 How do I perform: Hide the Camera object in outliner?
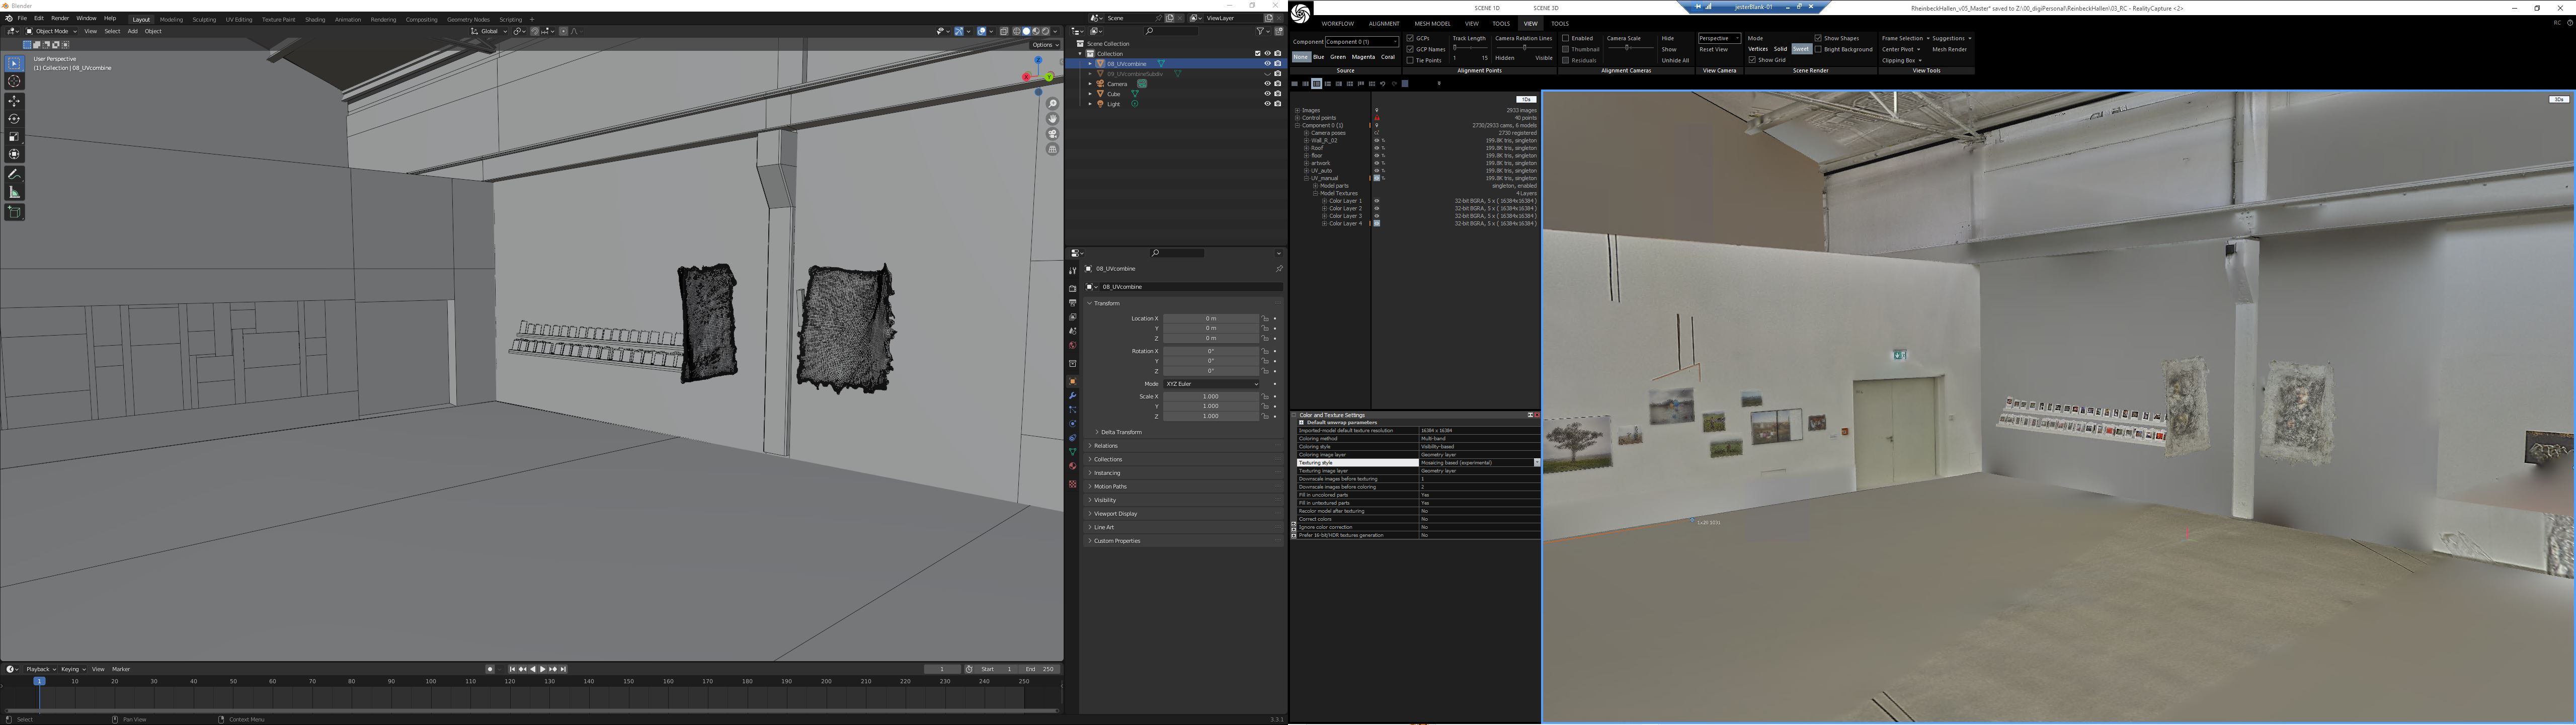pyautogui.click(x=1267, y=84)
